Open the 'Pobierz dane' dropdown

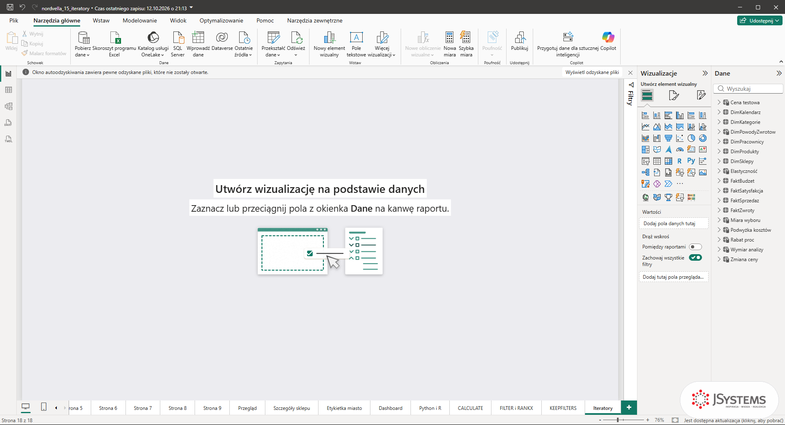click(x=83, y=44)
